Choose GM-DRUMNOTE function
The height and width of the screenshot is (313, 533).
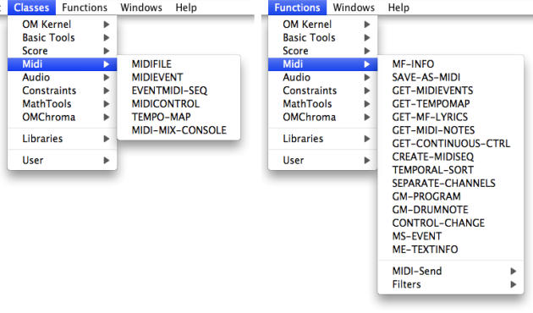click(451, 210)
